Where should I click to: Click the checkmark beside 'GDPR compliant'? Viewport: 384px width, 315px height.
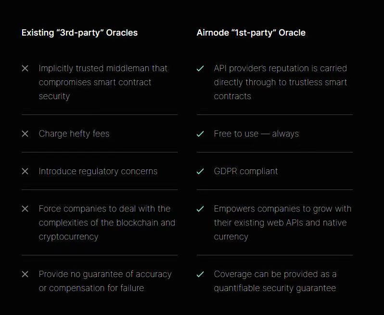coord(200,171)
